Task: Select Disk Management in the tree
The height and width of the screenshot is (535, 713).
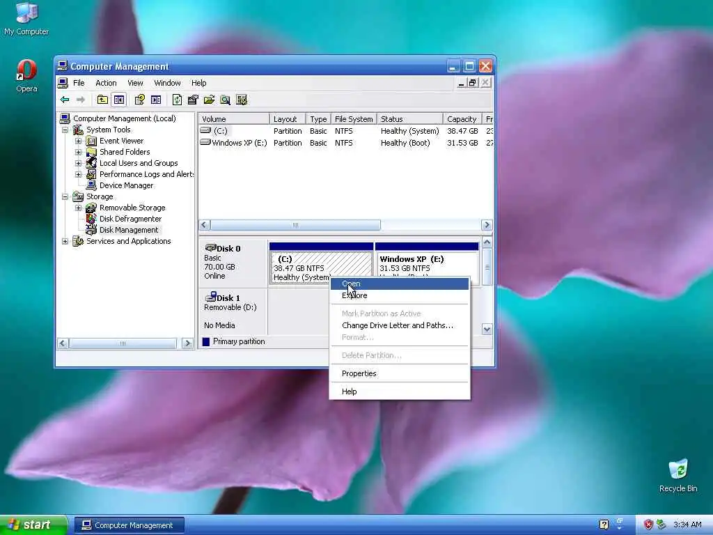Action: 129,230
